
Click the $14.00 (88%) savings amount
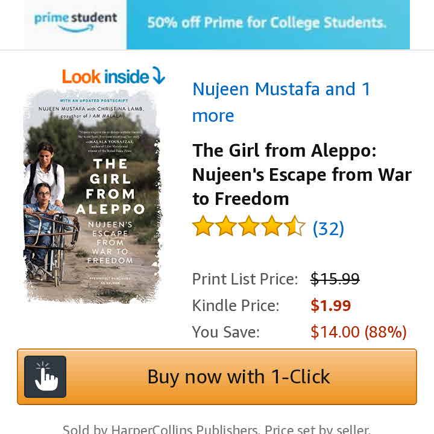click(358, 332)
